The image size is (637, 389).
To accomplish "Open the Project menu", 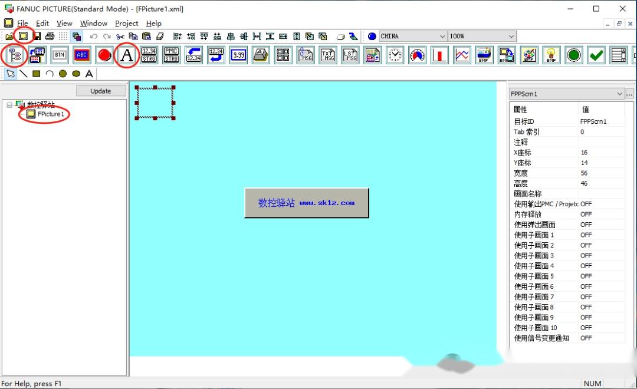I will click(126, 23).
